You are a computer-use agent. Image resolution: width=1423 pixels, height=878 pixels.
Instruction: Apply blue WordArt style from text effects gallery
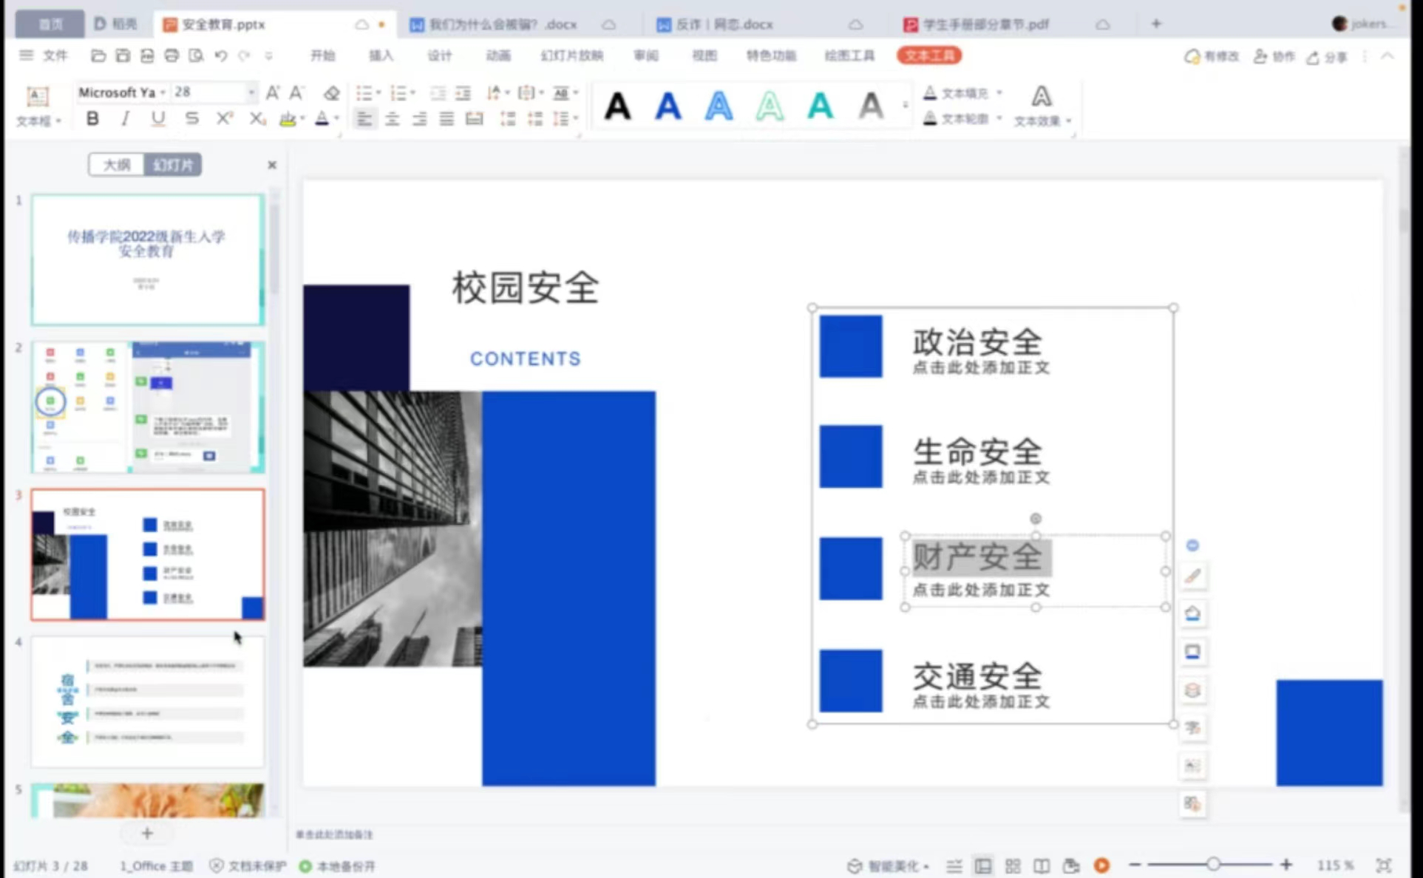tap(668, 106)
